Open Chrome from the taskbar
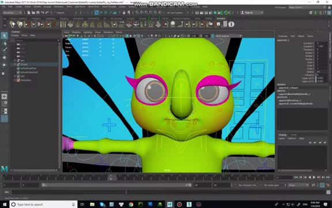The width and height of the screenshot is (332, 208). (131, 205)
